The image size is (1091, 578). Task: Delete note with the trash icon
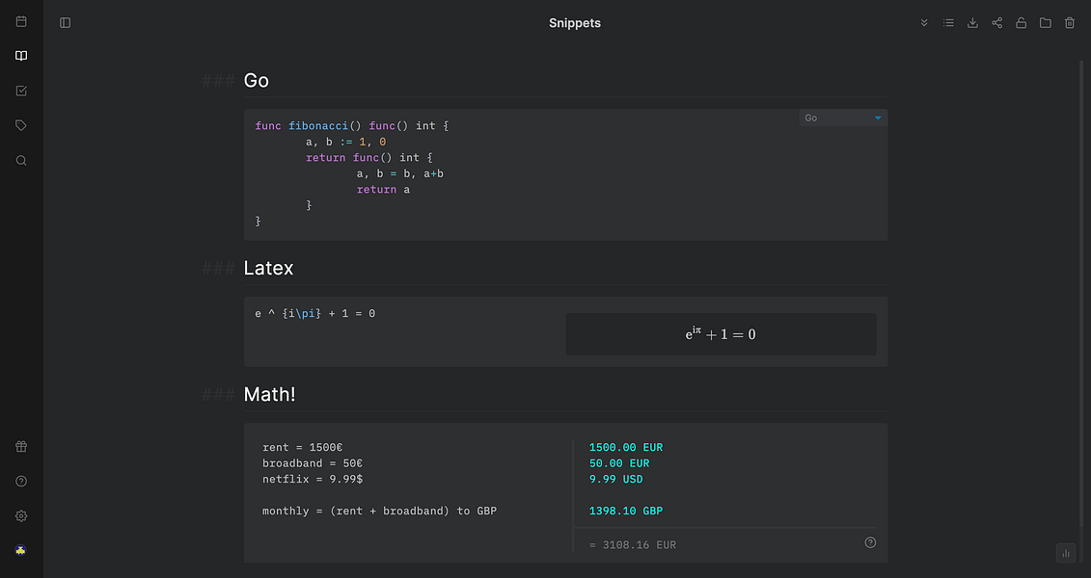click(1069, 23)
